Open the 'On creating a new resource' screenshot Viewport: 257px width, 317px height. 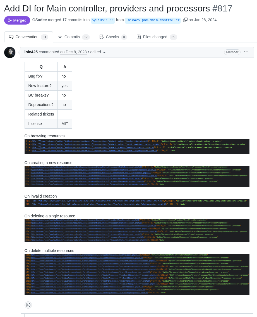click(x=137, y=176)
